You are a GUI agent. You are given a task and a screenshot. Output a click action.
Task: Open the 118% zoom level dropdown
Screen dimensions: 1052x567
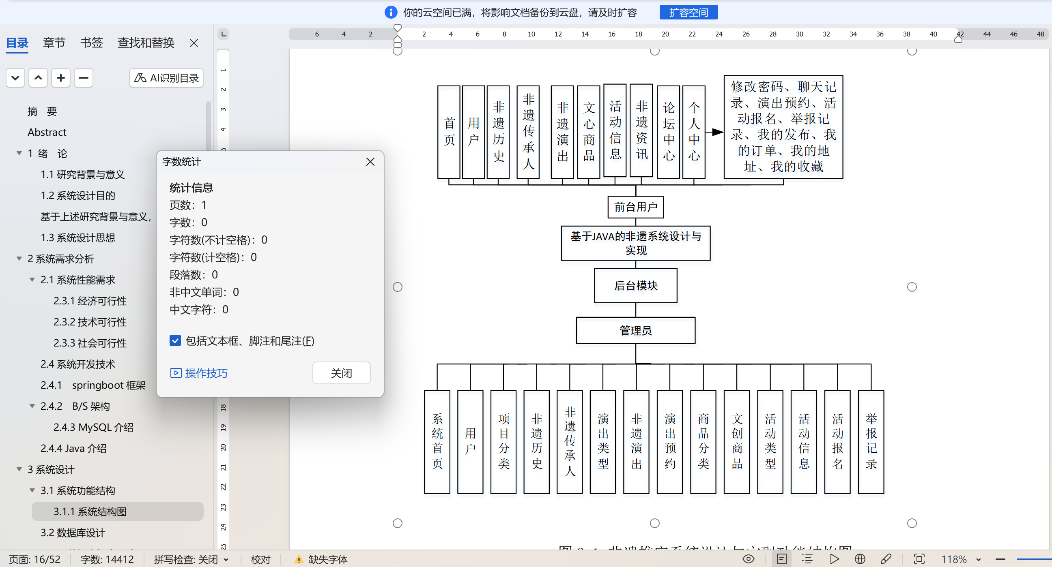coord(979,560)
